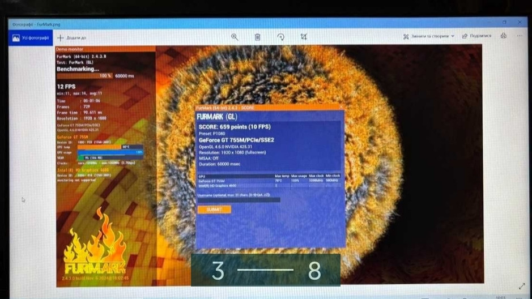Image resolution: width=532 pixels, height=299 pixels.
Task: Open the "Усі фотографії" gallery button
Action: coord(31,38)
